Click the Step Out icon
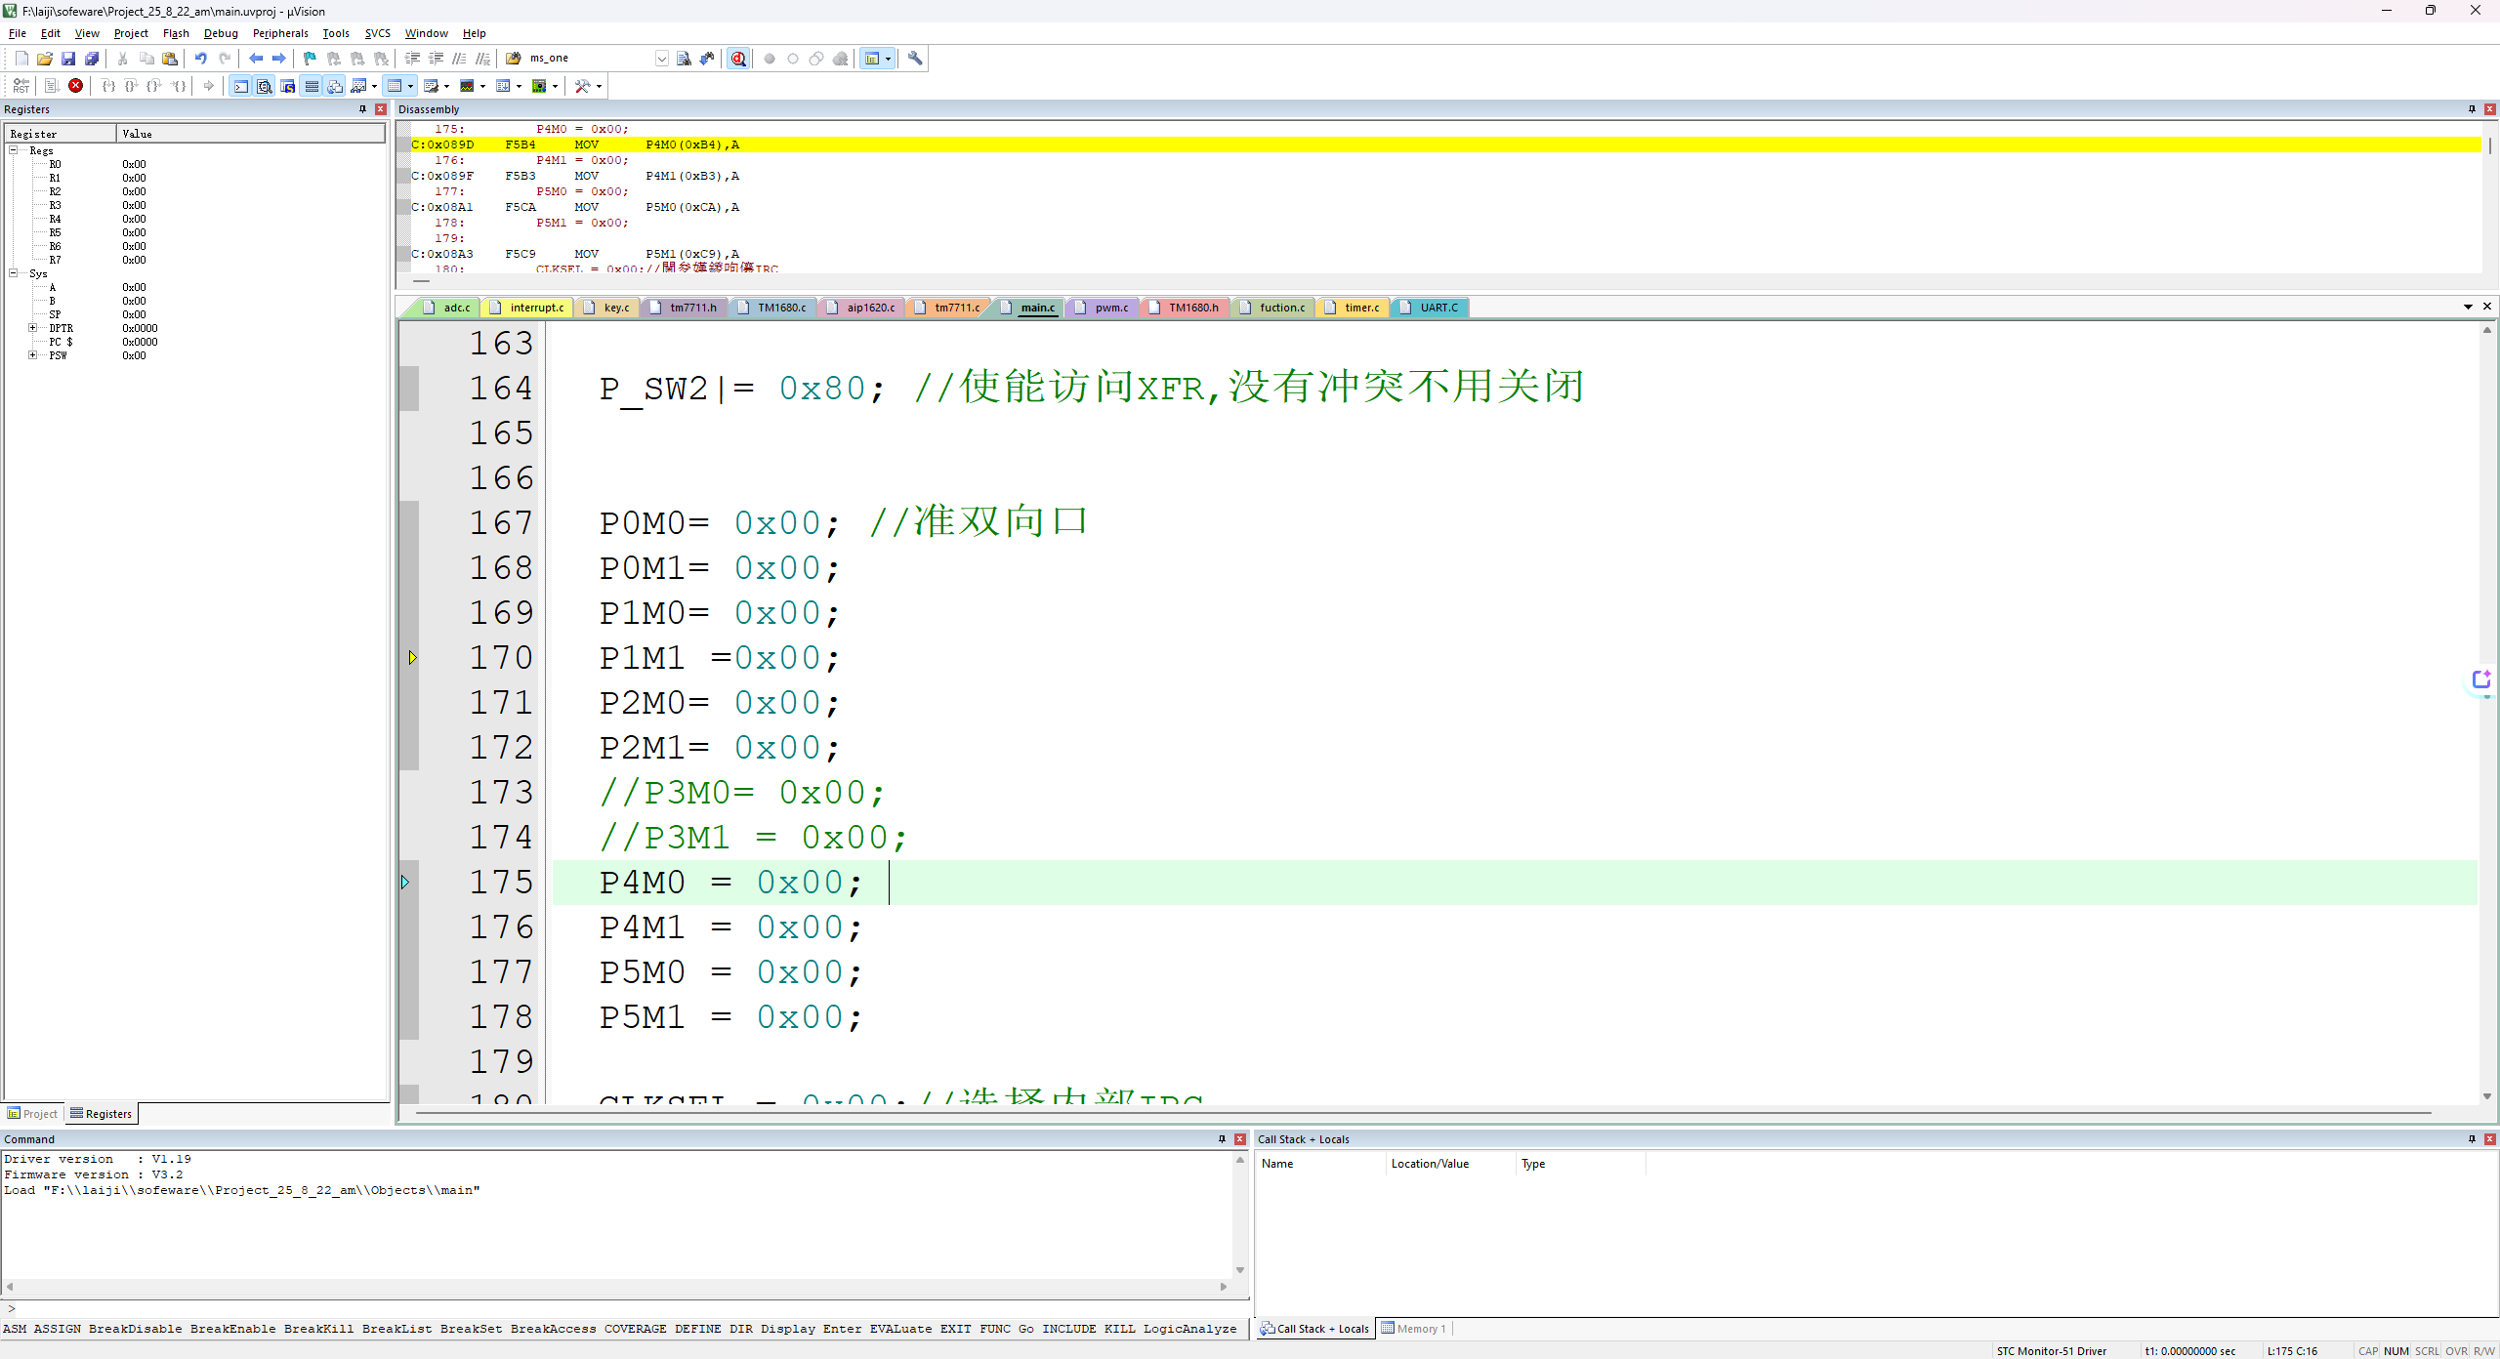The height and width of the screenshot is (1359, 2500). coord(154,86)
